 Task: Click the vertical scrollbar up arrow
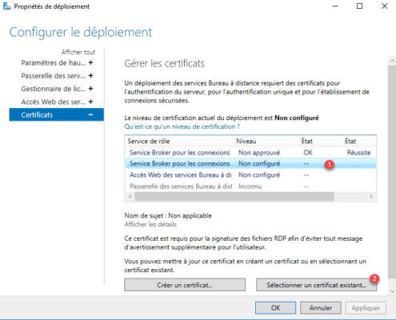click(392, 61)
